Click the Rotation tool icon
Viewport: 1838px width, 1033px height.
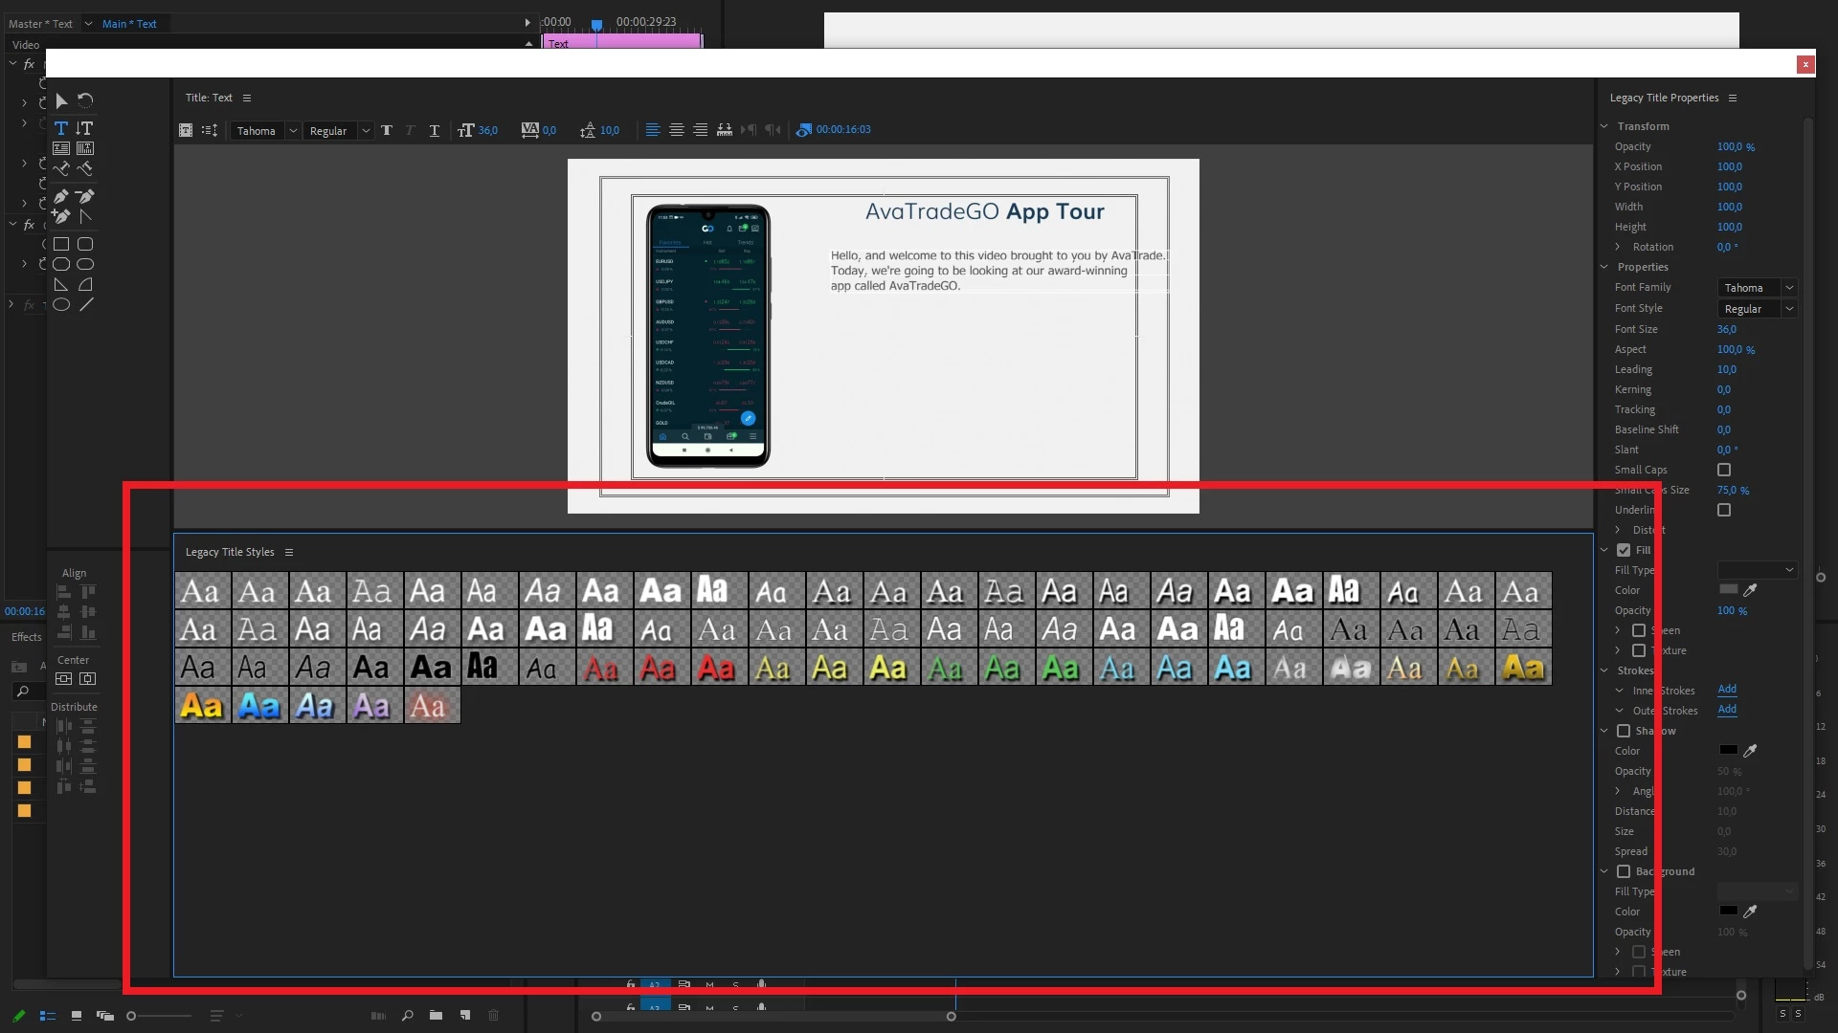85,100
